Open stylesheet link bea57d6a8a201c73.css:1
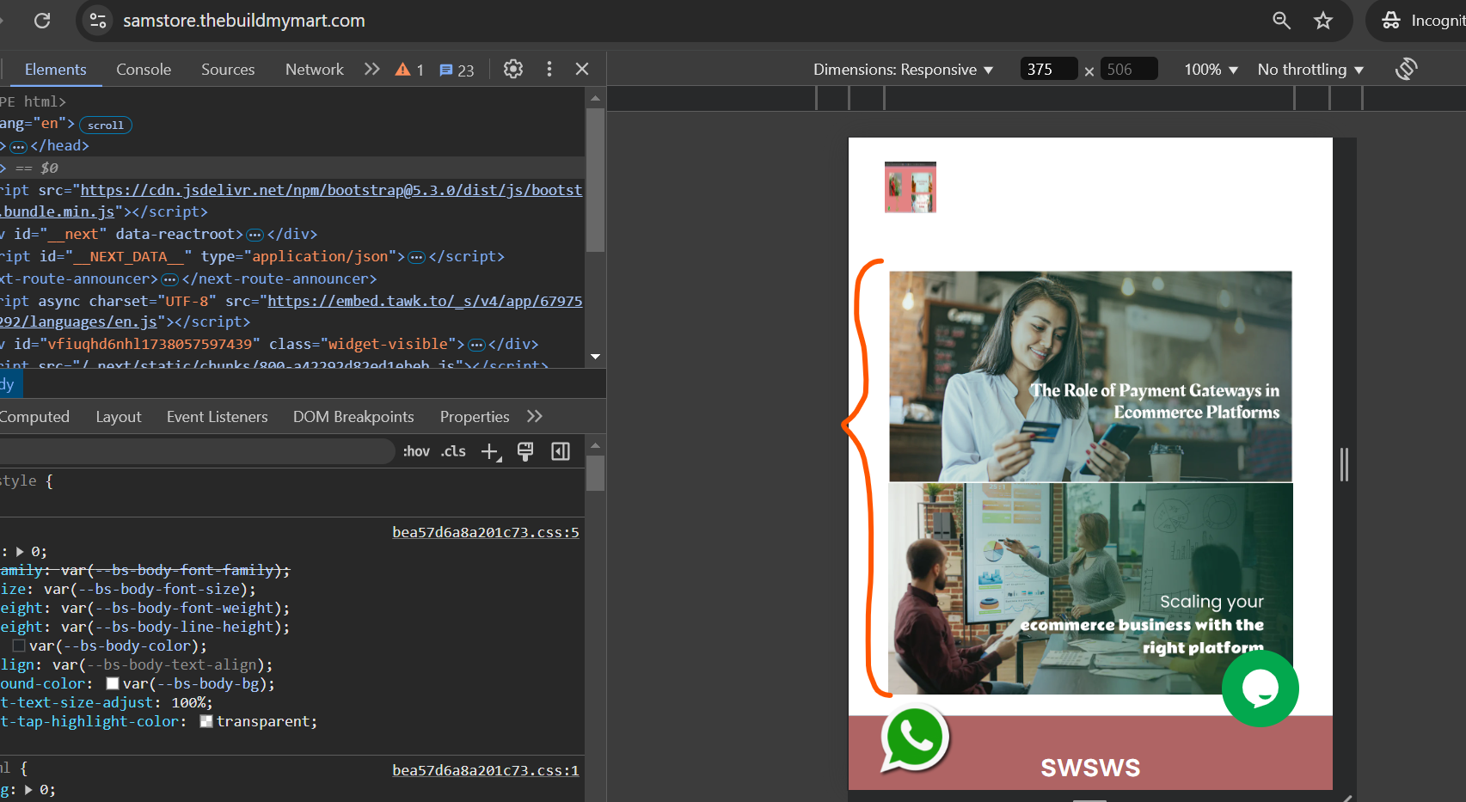Image resolution: width=1466 pixels, height=802 pixels. pos(486,770)
